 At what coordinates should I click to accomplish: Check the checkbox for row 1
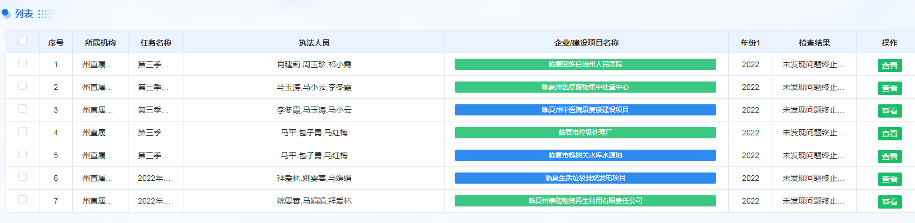22,63
